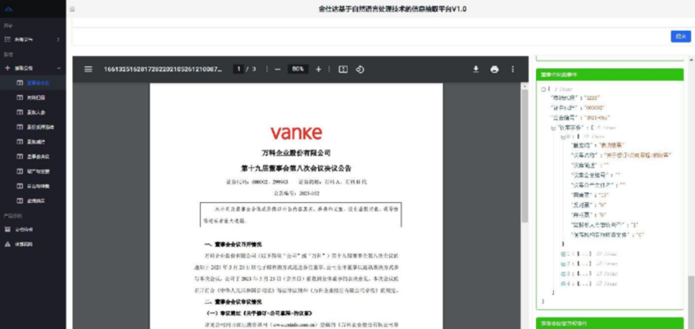
Task: Rotate the PDF document counterclockwise
Action: pos(360,69)
